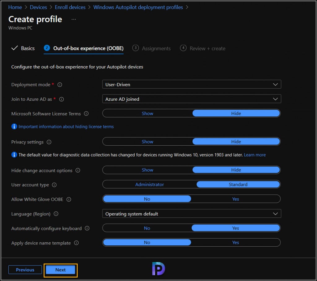The image size is (317, 281).
Task: Click the Home breadcrumb link
Action: pyautogui.click(x=15, y=7)
